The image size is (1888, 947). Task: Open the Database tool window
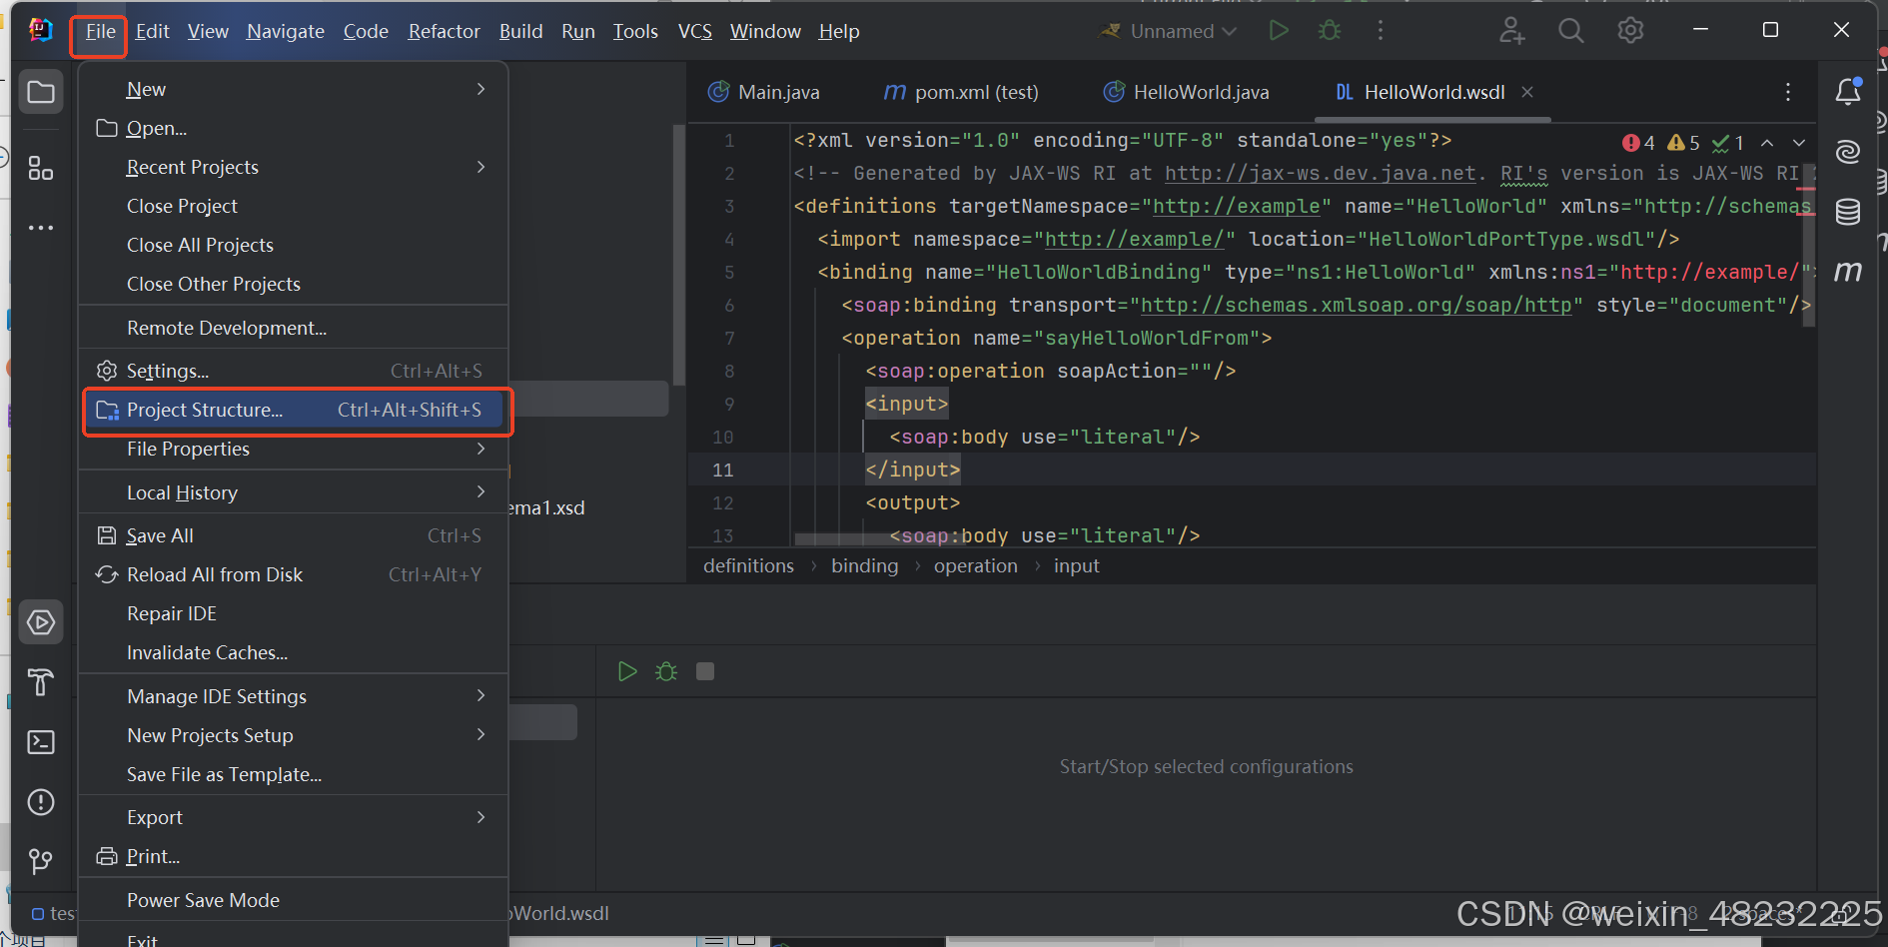(x=1848, y=212)
